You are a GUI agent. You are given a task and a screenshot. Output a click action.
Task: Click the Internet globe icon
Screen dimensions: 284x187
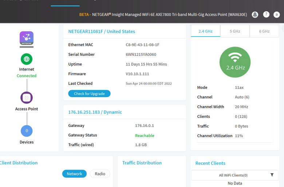pyautogui.click(x=27, y=59)
